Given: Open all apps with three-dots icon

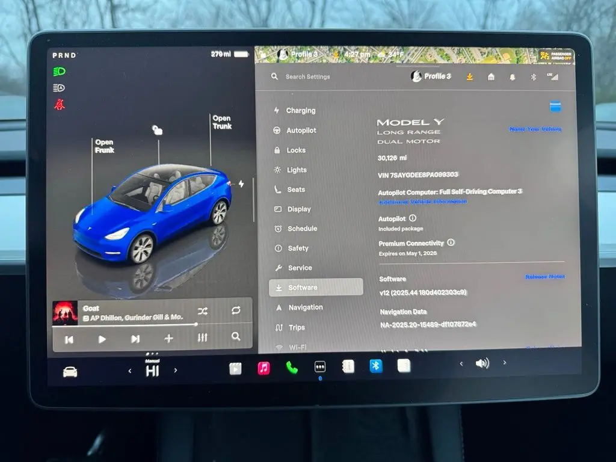Looking at the screenshot, I should 320,367.
